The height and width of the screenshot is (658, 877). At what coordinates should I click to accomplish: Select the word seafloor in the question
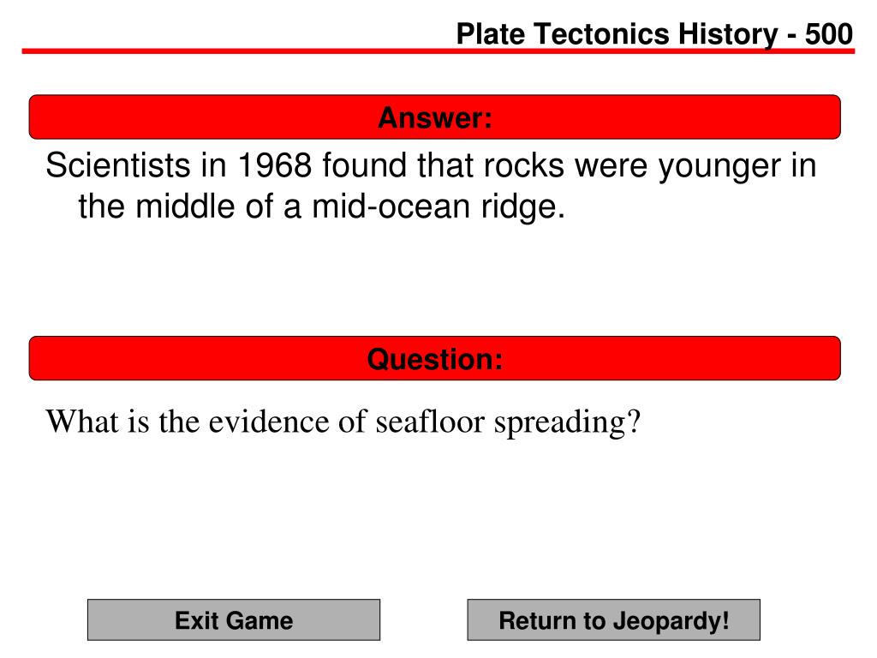(430, 422)
